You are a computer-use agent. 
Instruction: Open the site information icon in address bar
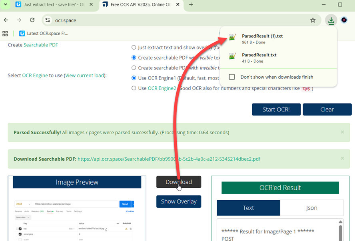[x=48, y=20]
